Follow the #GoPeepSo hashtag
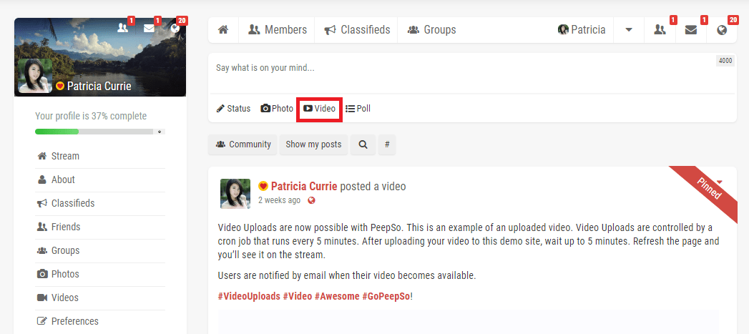The width and height of the screenshot is (749, 334). [386, 296]
